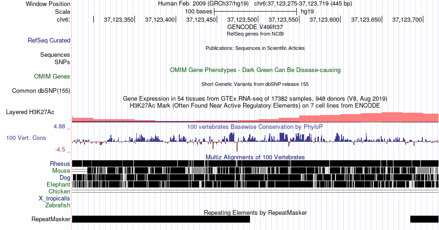This screenshot has width=439, height=230.
Task: Click the RefSeq Curated track label
Action: (49, 41)
